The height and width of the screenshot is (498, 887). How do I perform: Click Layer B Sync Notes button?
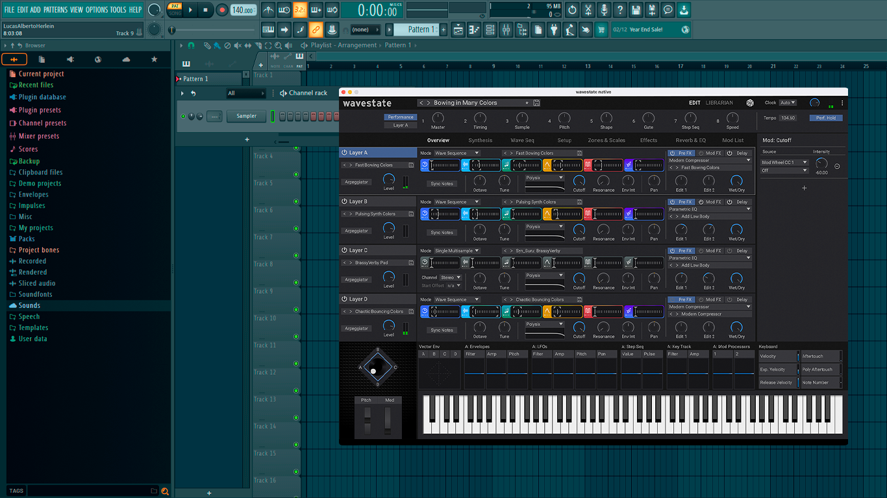pos(442,232)
